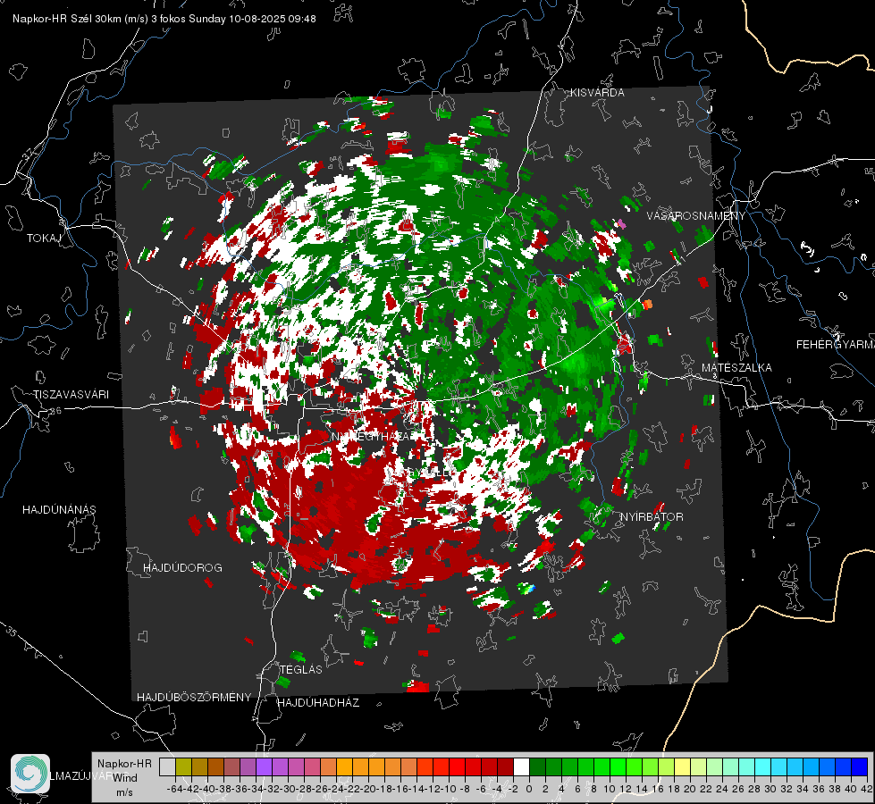Pick the light gray first legend swatch
Image resolution: width=875 pixels, height=804 pixels.
coord(167,766)
